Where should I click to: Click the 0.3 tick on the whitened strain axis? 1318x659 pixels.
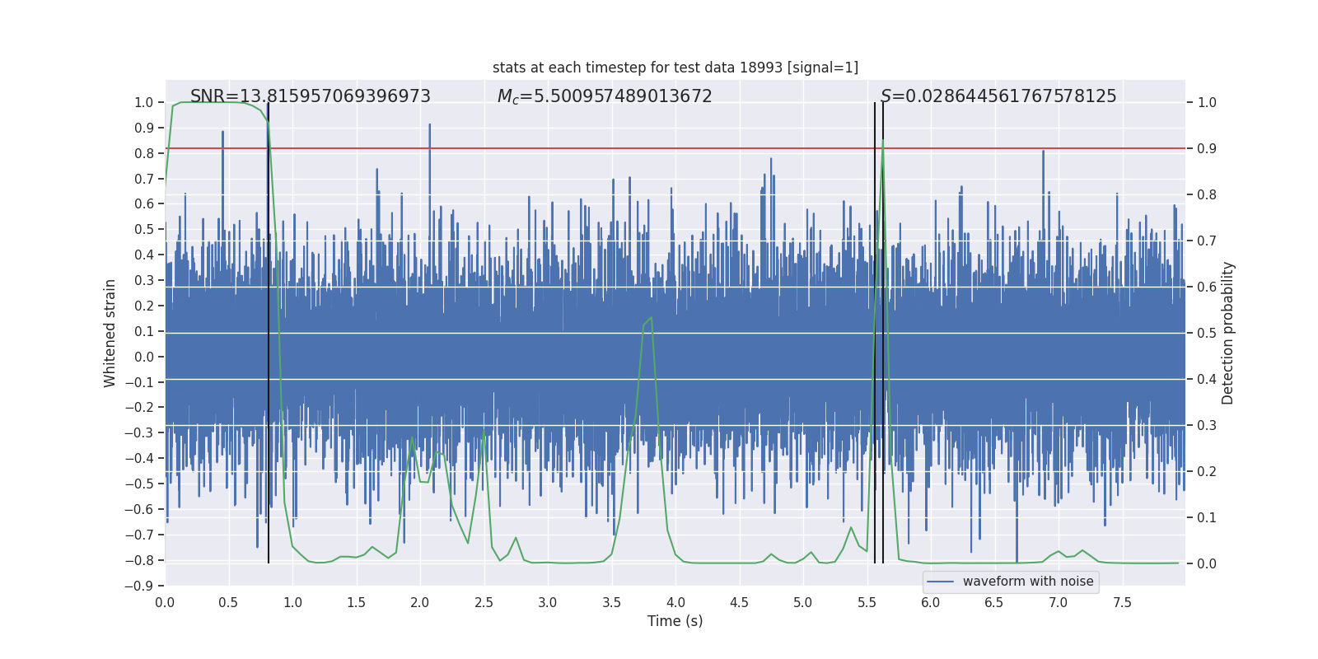(x=144, y=281)
